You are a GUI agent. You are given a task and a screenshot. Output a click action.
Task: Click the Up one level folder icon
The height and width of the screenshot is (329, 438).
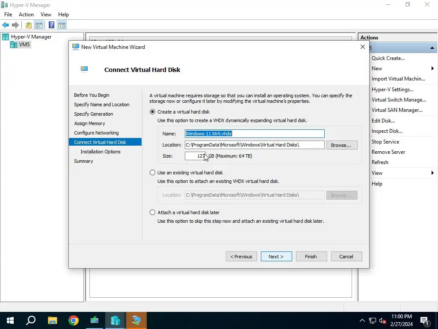29,25
